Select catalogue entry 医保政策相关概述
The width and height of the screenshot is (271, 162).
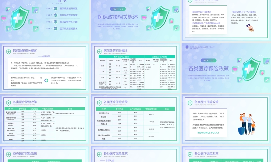pos(69,8)
